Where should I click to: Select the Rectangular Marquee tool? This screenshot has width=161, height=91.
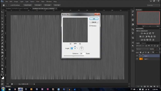click(x=2, y=15)
